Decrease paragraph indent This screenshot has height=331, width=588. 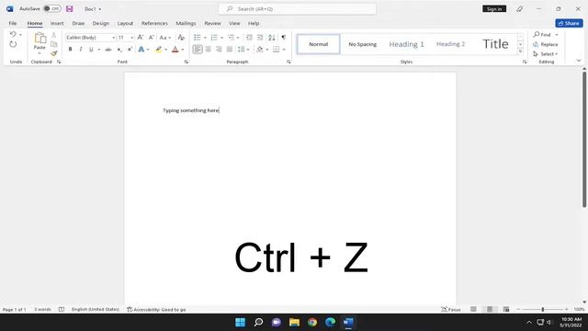coord(249,38)
